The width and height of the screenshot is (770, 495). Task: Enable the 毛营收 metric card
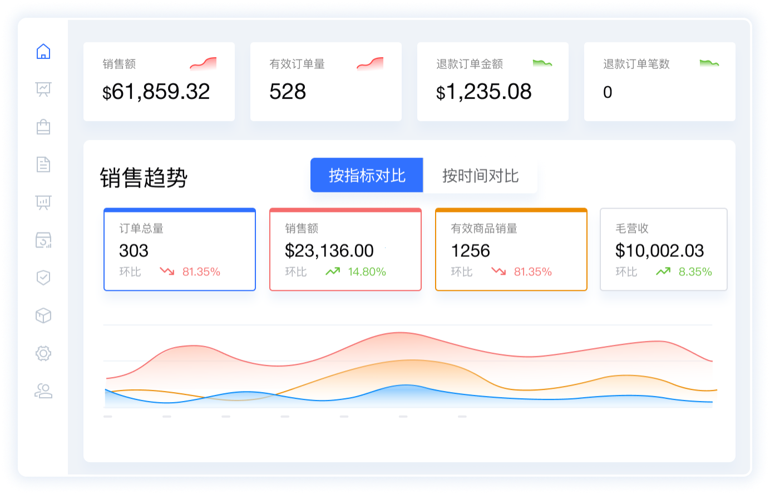pyautogui.click(x=663, y=250)
